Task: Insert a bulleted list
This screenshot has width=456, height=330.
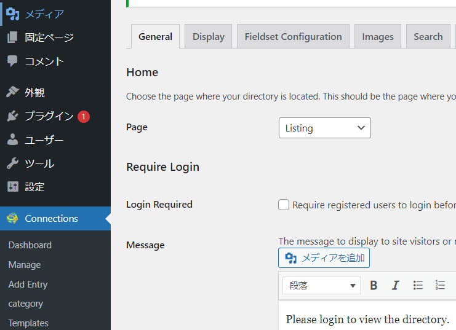Action: [x=418, y=285]
